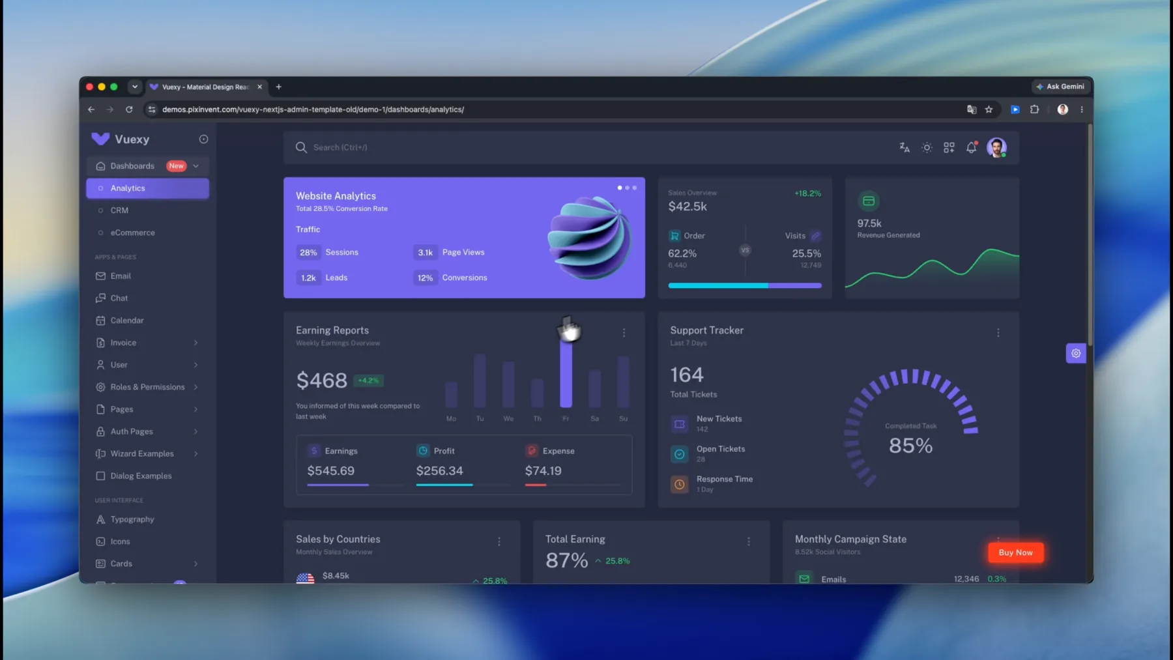Viewport: 1173px width, 660px height.
Task: Expand the Wizard Examples submenu
Action: (x=195, y=453)
